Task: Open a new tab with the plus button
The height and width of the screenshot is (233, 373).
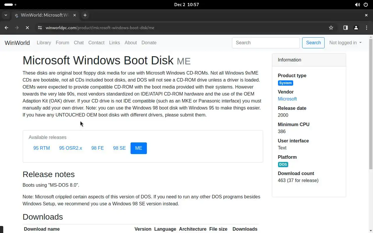Action: pyautogui.click(x=85, y=15)
